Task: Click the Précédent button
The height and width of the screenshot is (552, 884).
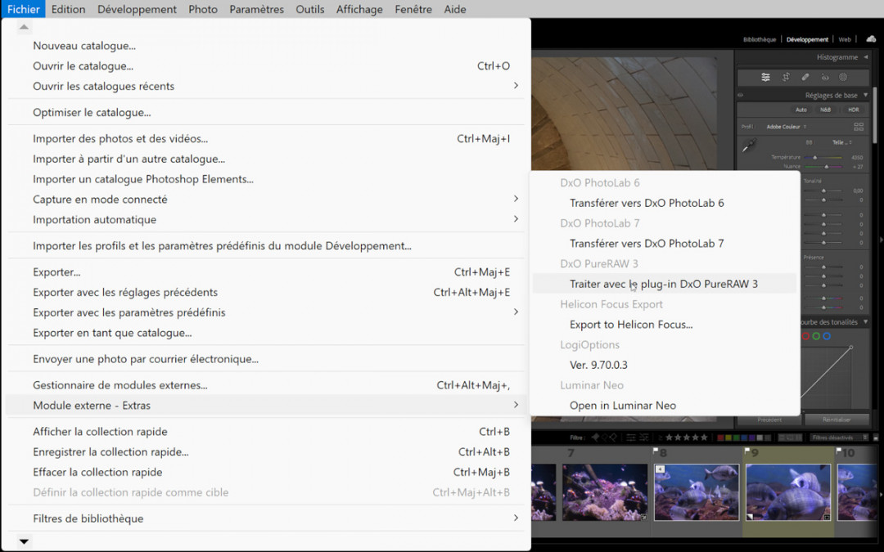Action: pyautogui.click(x=769, y=420)
